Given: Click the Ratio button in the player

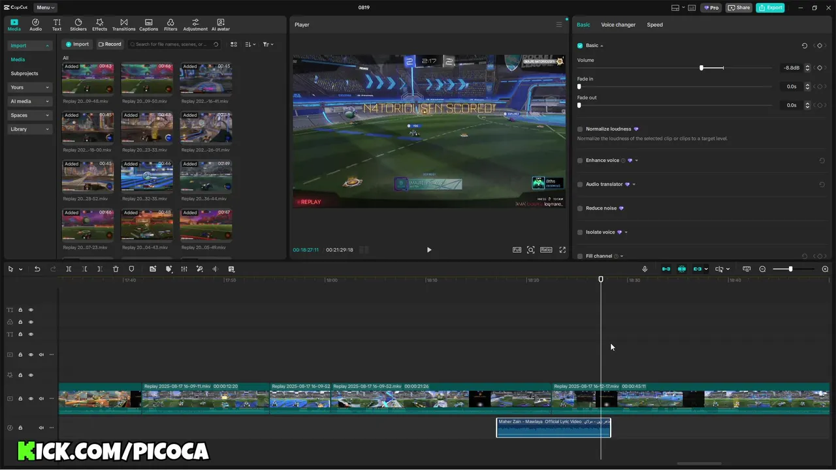Looking at the screenshot, I should tap(546, 249).
